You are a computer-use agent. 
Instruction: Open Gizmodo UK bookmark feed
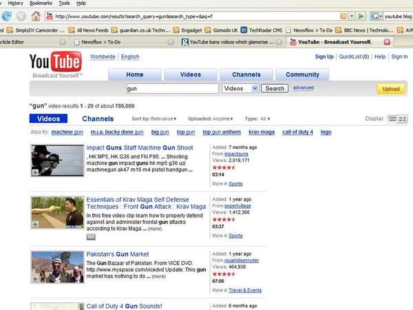tap(221, 30)
